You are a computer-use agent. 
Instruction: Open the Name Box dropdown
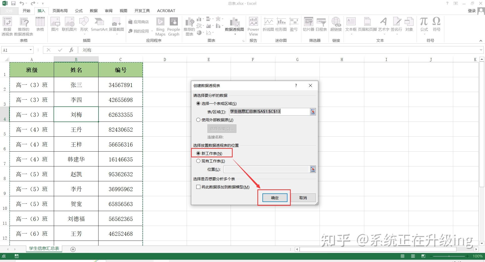(31, 50)
